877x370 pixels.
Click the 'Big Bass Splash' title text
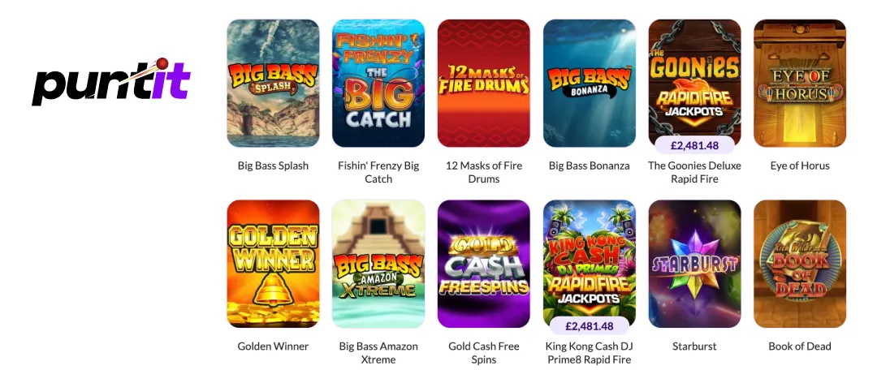click(x=273, y=166)
